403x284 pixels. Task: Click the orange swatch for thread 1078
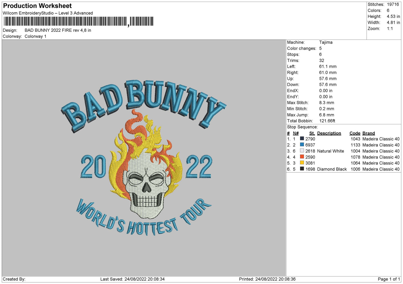click(x=302, y=157)
